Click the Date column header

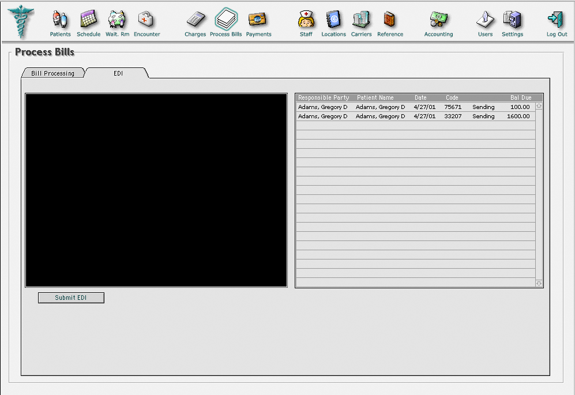[420, 97]
